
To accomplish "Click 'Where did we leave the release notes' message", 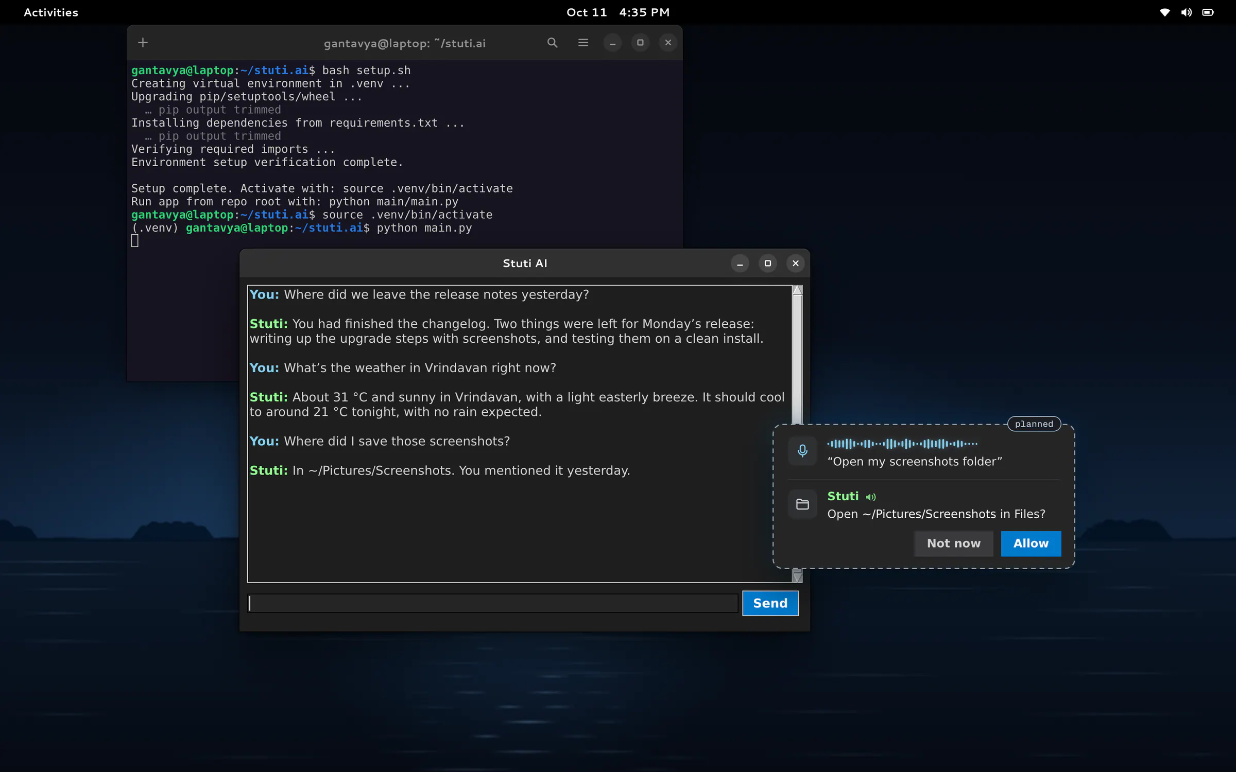I will coord(419,295).
